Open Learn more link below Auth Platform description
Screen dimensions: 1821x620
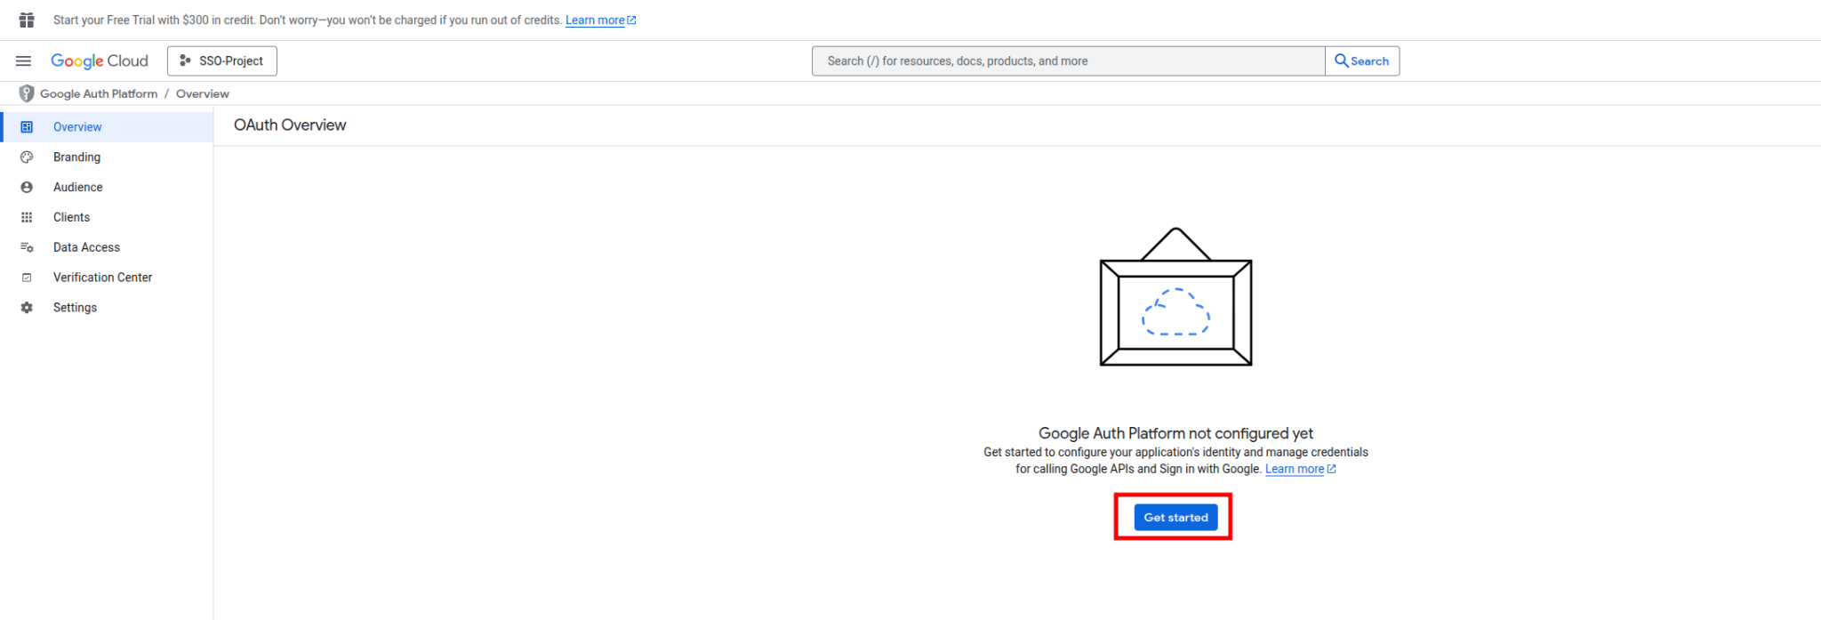click(1300, 470)
